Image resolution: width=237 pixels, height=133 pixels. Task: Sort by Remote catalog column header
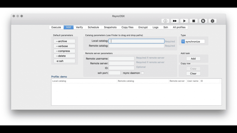click(x=143, y=81)
